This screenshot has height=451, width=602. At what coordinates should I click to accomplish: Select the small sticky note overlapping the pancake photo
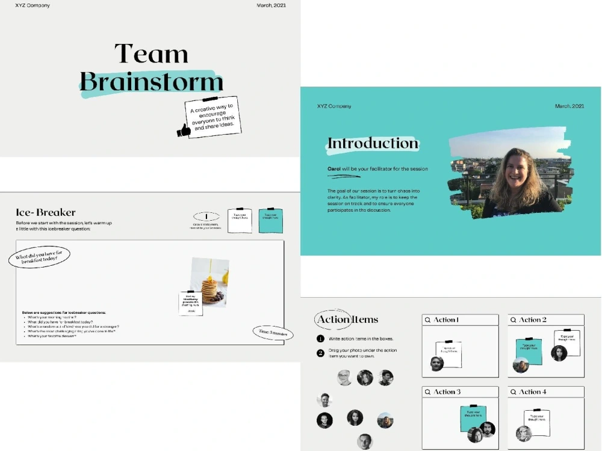[190, 303]
